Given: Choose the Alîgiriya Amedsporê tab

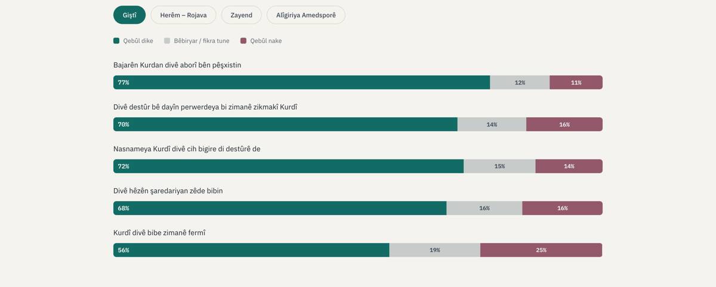Looking at the screenshot, I should tap(305, 15).
